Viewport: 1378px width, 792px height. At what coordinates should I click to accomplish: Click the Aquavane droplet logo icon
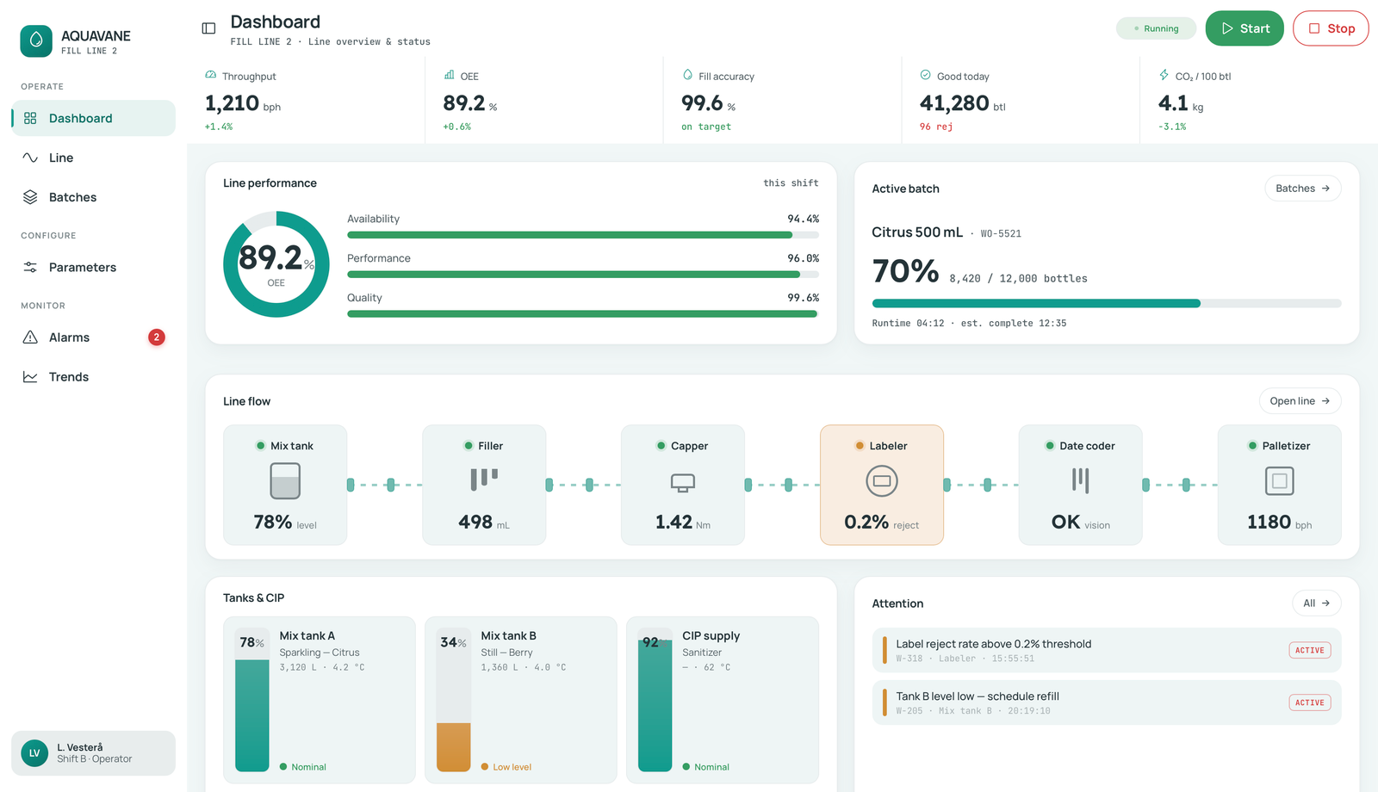[x=36, y=41]
